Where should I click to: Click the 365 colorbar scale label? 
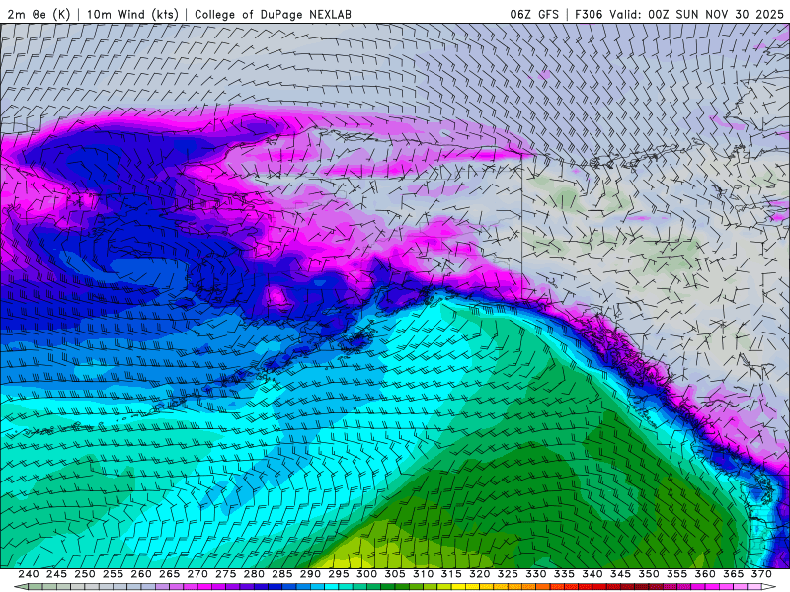[x=734, y=574]
